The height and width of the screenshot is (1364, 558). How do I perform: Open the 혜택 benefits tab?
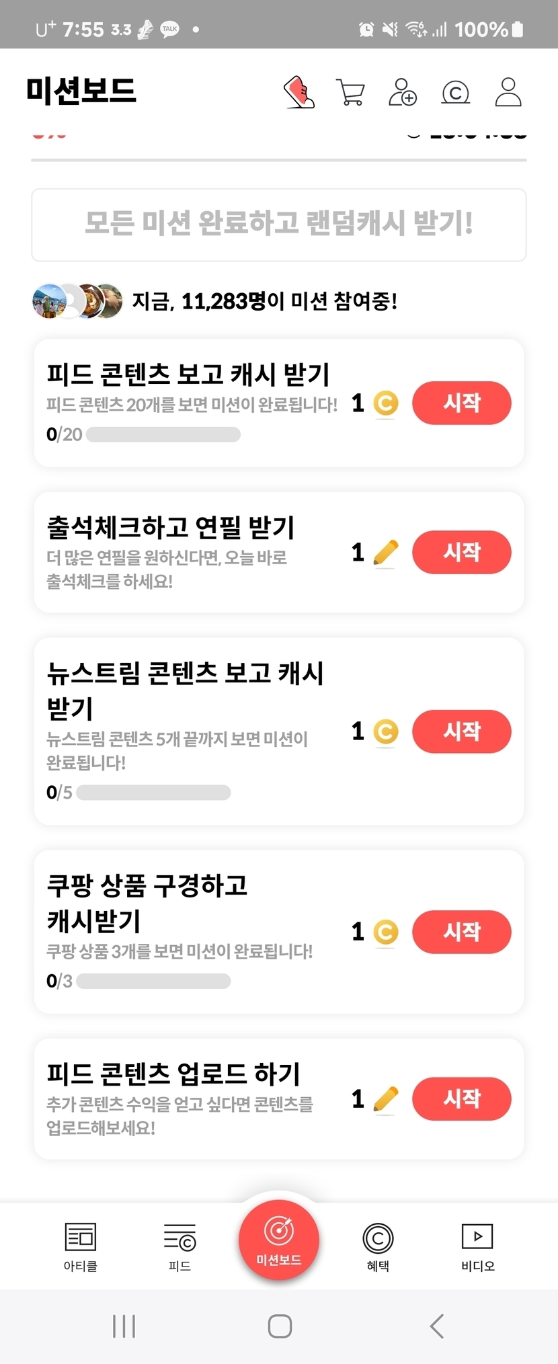(378, 1246)
